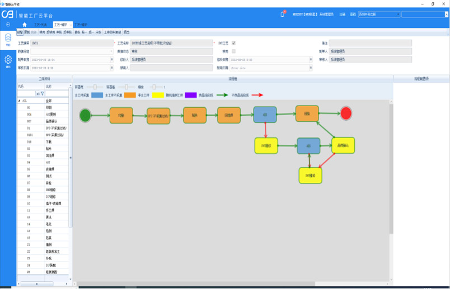Open the empty top-right combo box
Screen dimensions: 450x289
[446, 15]
